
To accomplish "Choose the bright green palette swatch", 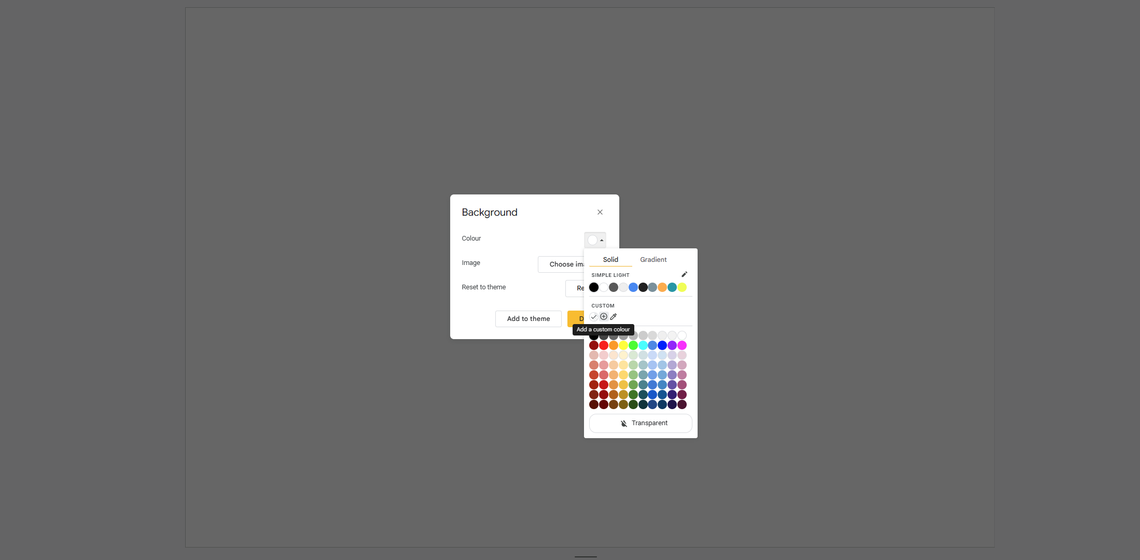I will [x=633, y=345].
